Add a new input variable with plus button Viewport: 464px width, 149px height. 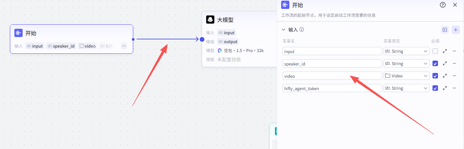click(456, 30)
